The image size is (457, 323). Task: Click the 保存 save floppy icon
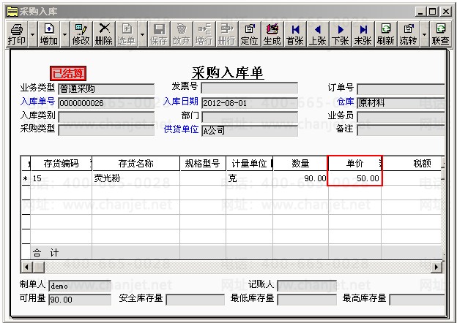[158, 34]
